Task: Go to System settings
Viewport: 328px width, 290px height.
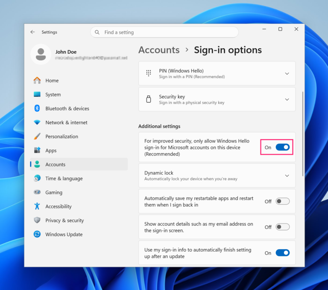Action: point(79,94)
